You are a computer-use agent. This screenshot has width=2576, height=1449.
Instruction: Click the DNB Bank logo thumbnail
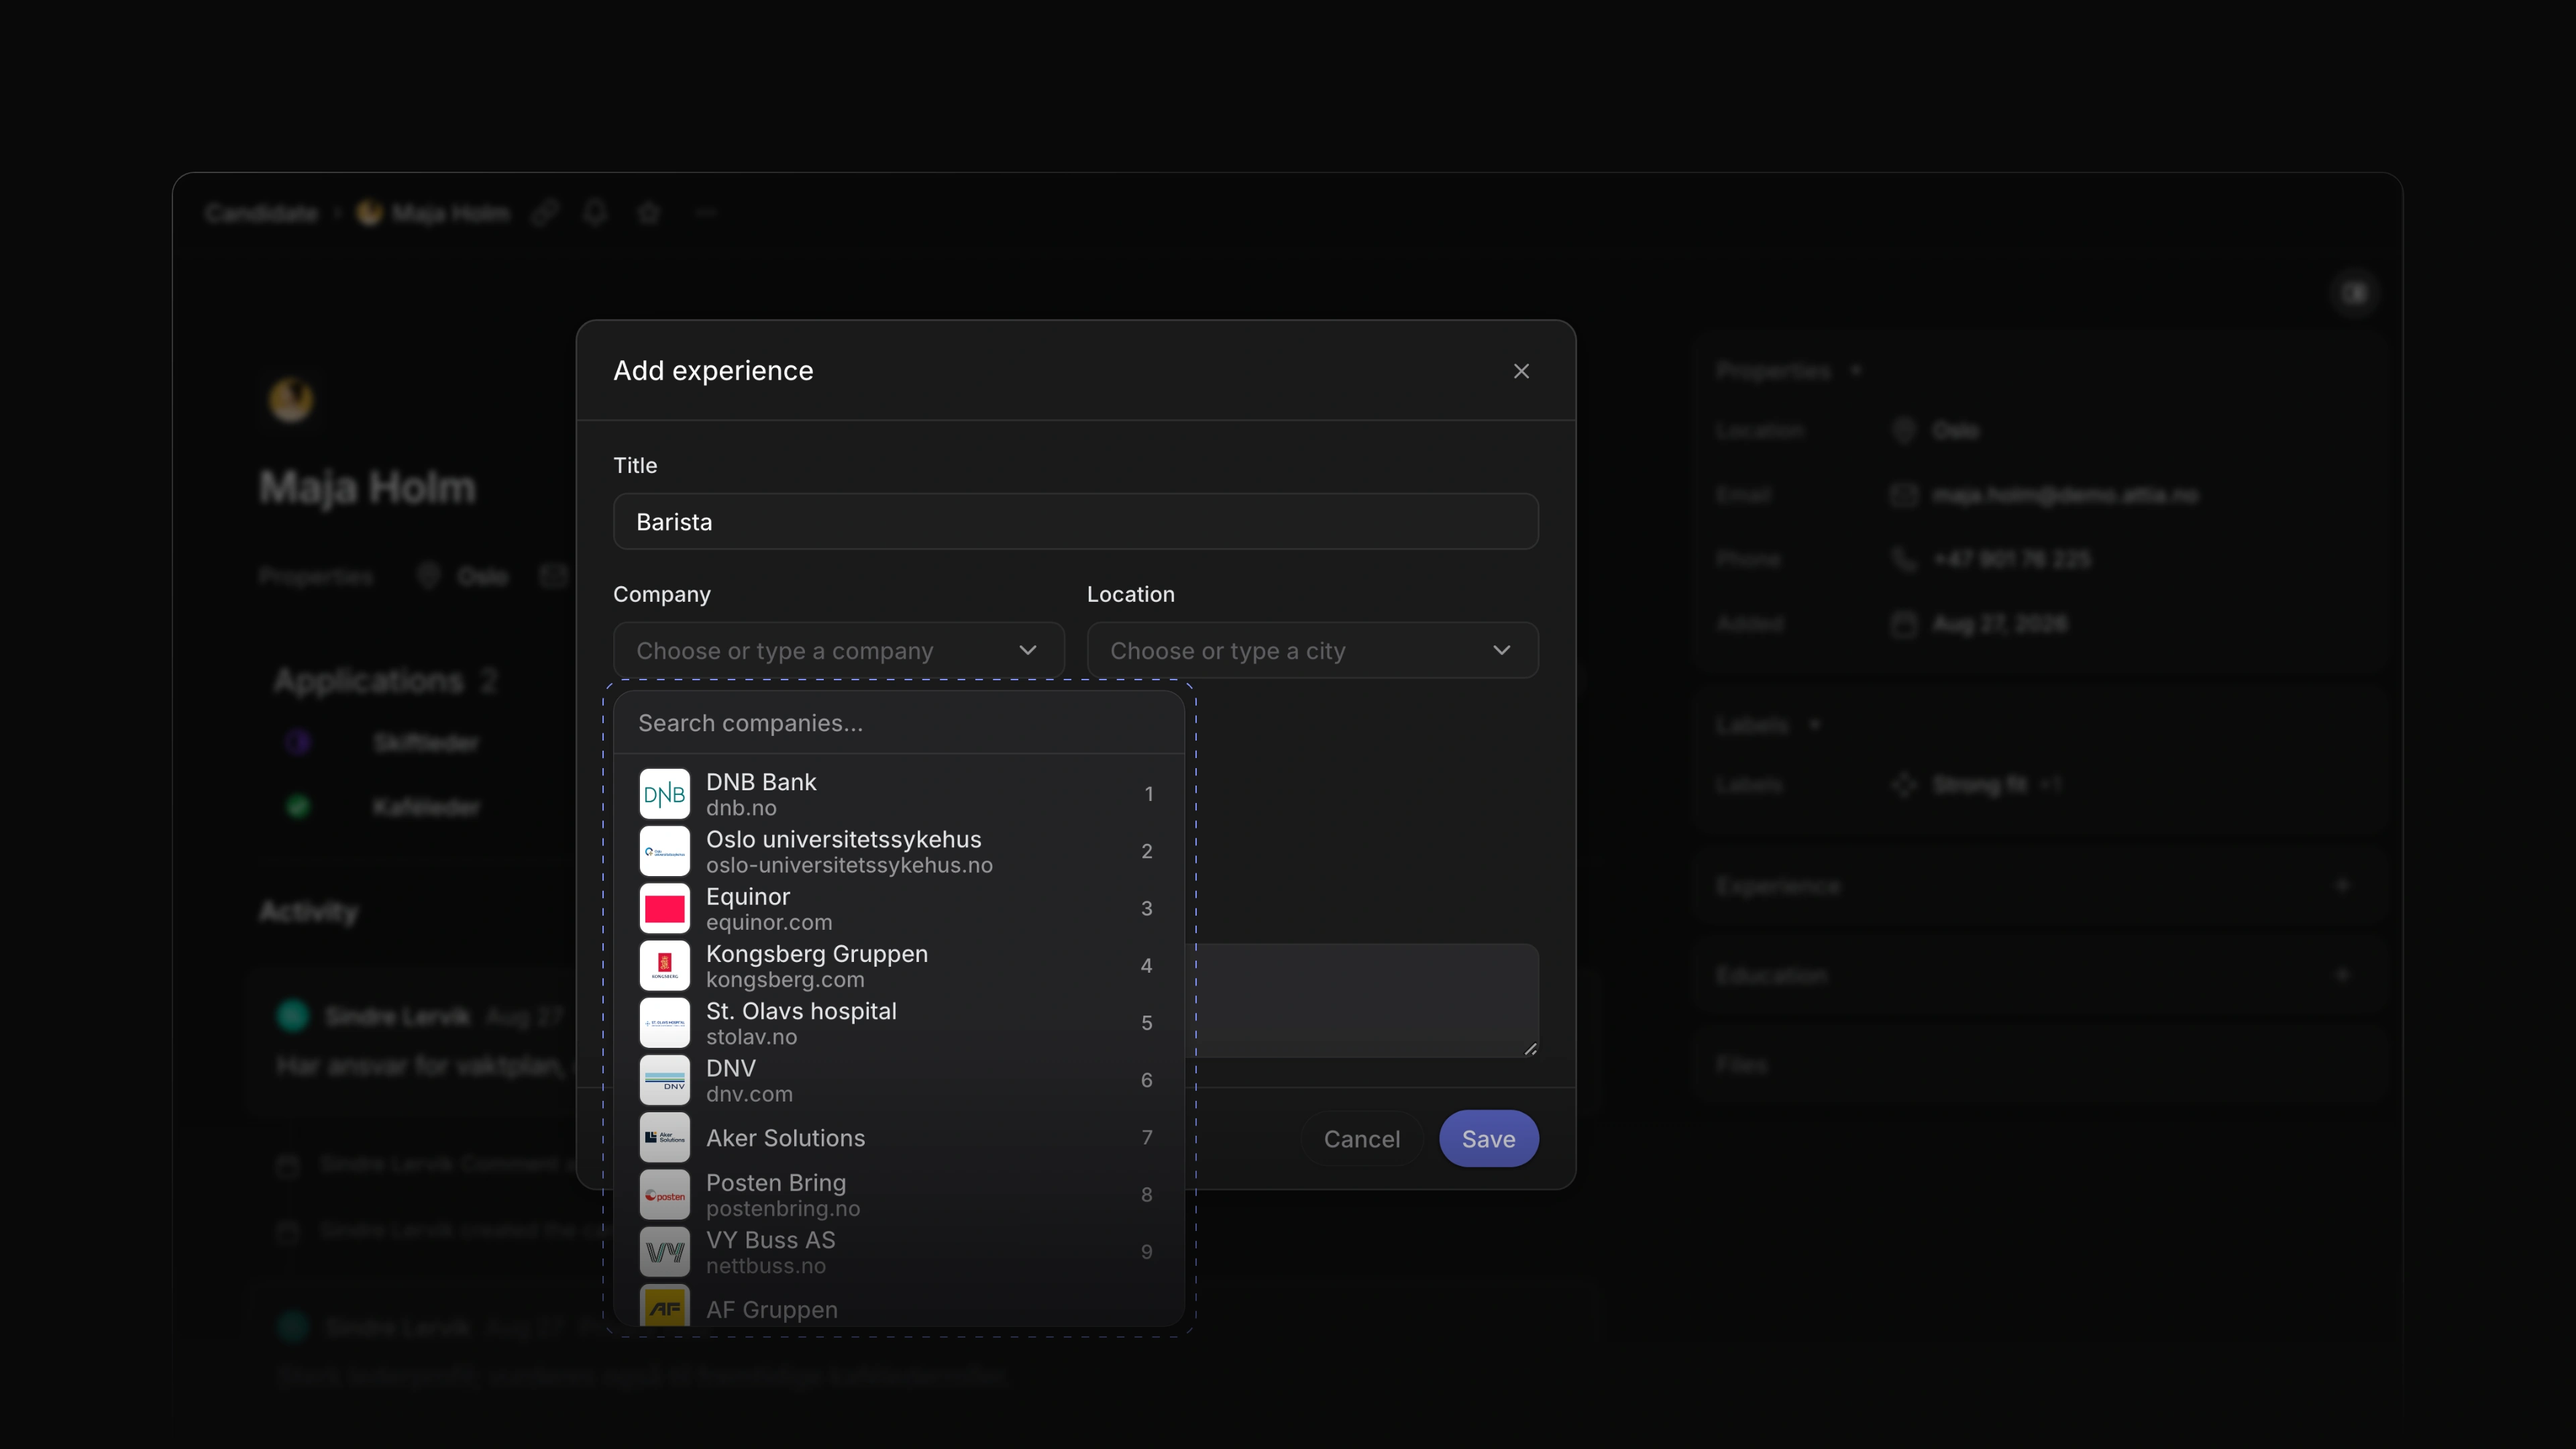pos(664,794)
